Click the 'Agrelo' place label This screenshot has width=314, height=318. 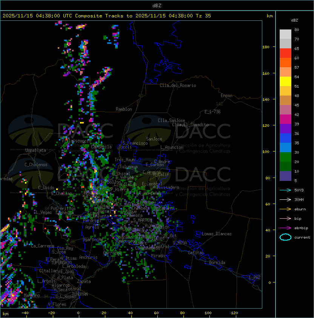tap(92, 227)
